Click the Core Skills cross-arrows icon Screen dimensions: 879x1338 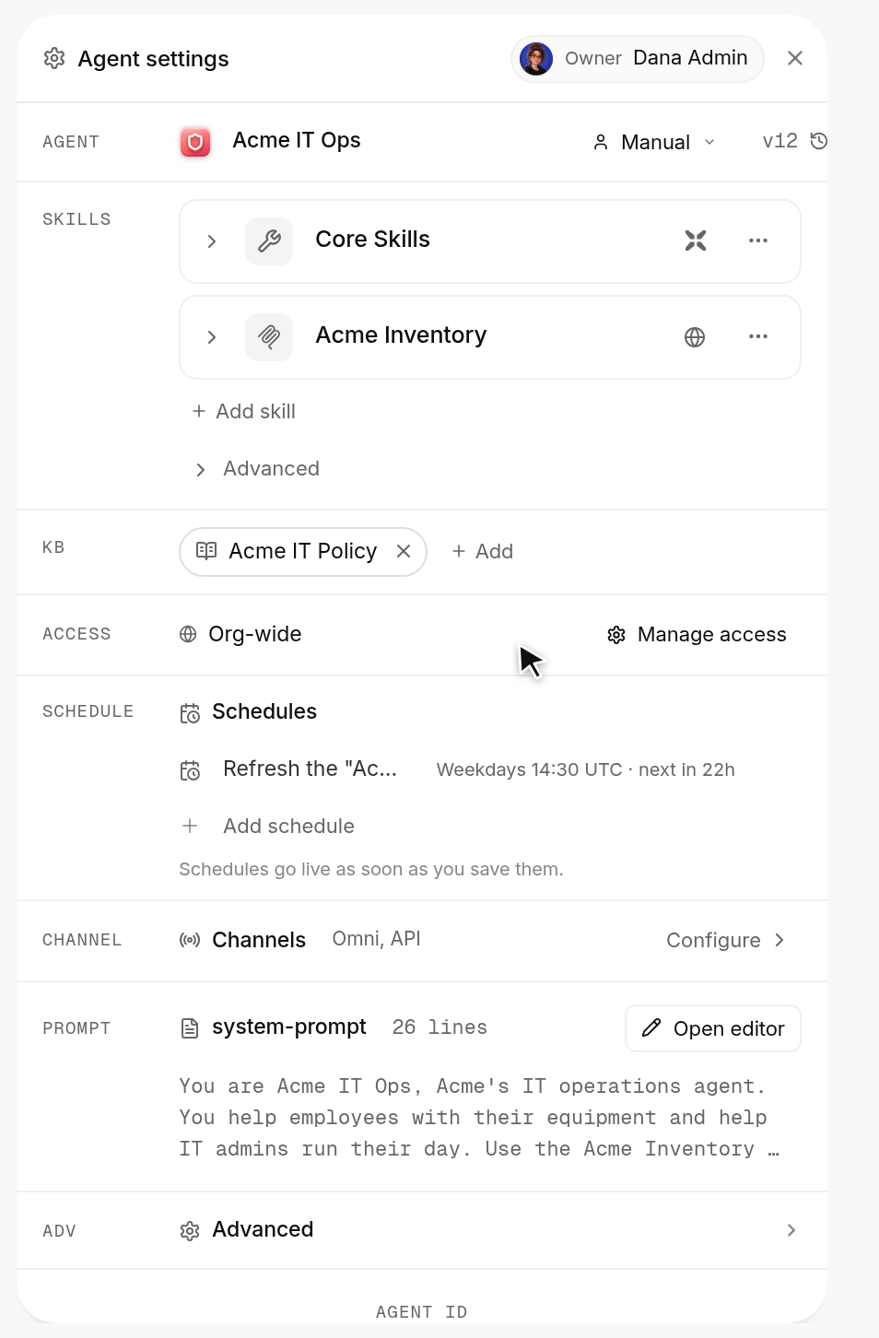click(x=696, y=241)
